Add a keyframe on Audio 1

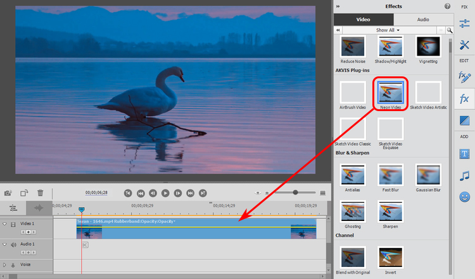click(28, 252)
